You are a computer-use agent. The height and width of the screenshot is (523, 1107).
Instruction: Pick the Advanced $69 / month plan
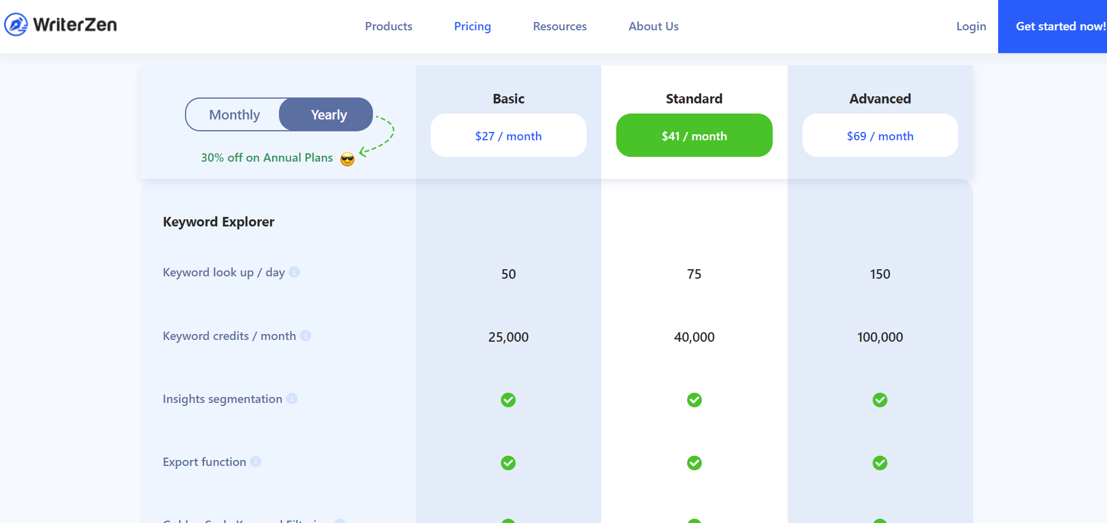(x=880, y=136)
